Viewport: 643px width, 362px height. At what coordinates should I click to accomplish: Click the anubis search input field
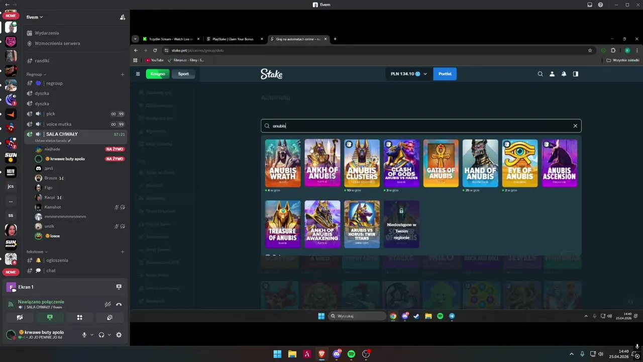point(421,126)
